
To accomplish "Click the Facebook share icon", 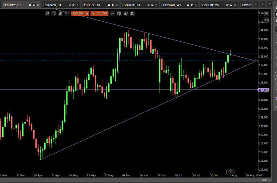I will pyautogui.click(x=119, y=13).
